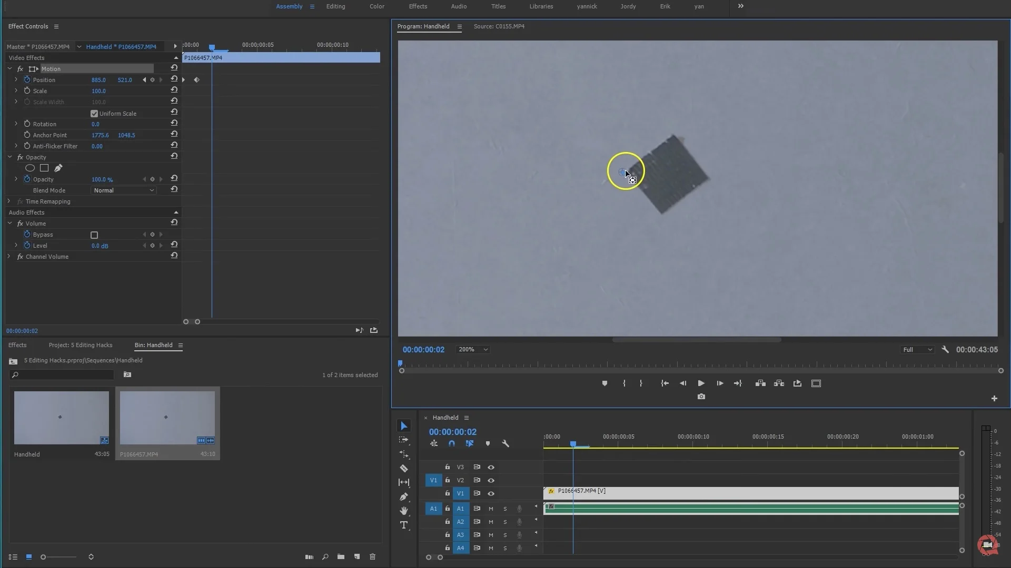Open timeline wrench display settings

[x=506, y=444]
